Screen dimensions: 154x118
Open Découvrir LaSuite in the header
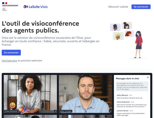[x=118, y=7]
